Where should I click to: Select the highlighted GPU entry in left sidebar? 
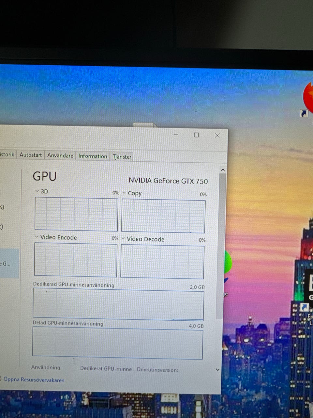point(9,263)
